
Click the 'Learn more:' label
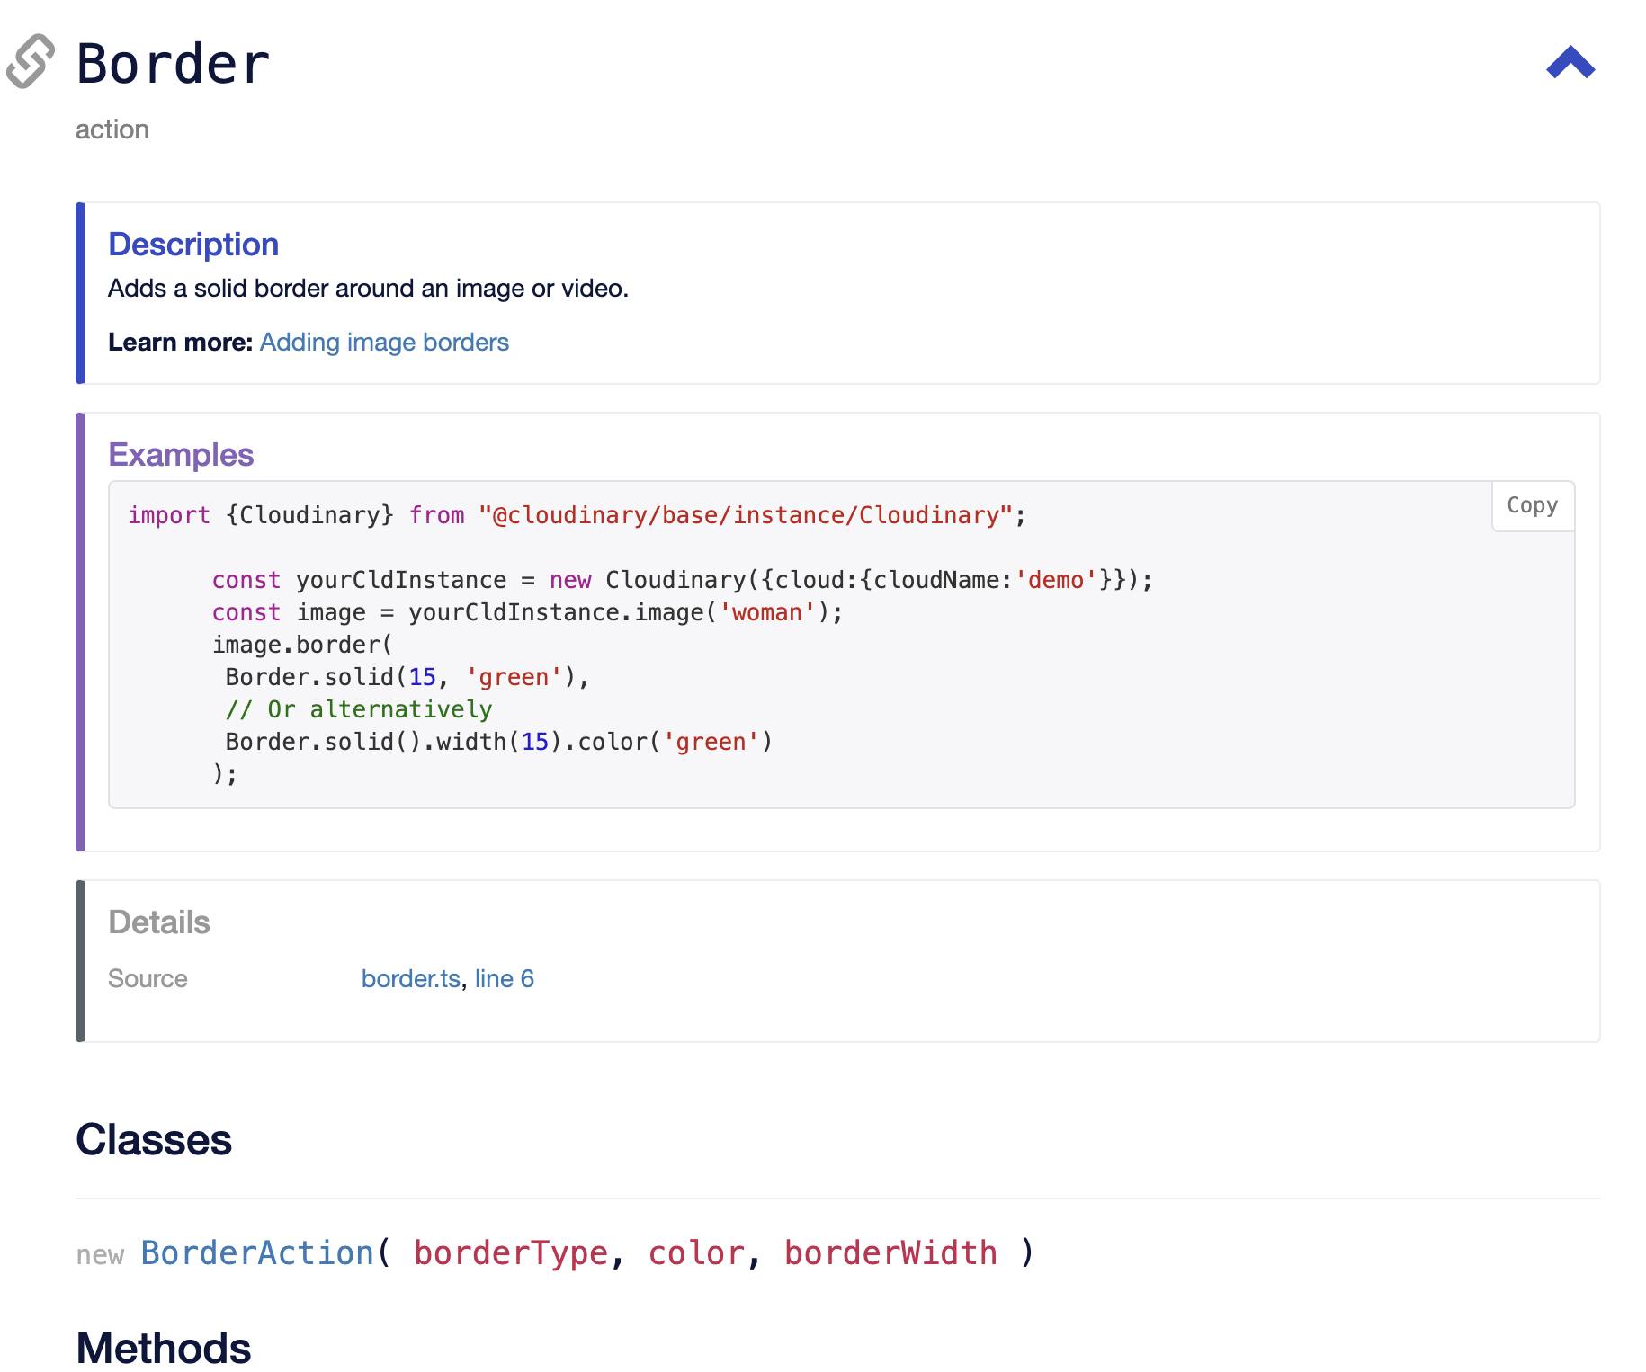coord(180,343)
